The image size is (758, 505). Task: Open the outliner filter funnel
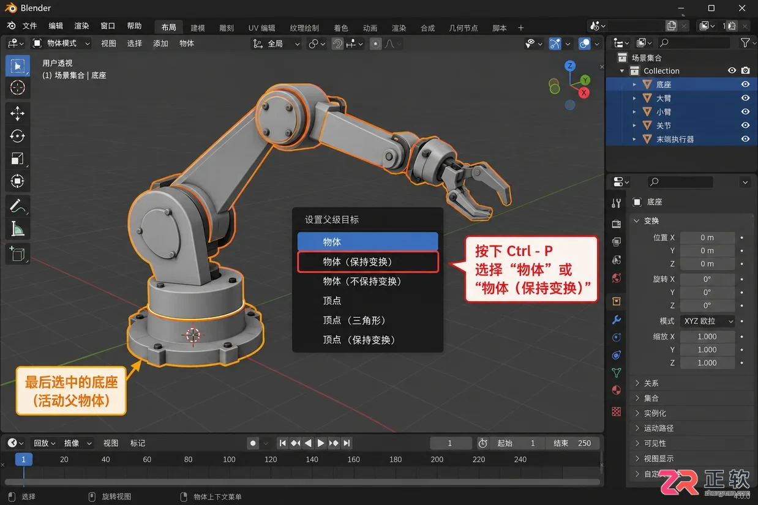click(745, 43)
